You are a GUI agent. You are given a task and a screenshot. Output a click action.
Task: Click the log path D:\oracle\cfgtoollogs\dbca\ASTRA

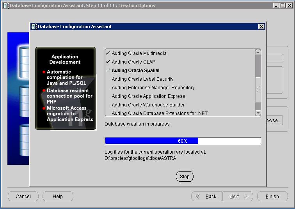click(x=140, y=158)
